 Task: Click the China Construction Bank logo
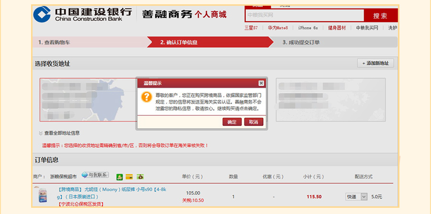tap(83, 14)
